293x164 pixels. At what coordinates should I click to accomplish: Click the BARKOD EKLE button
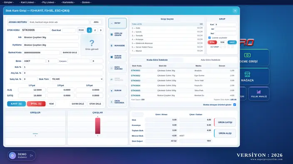70,53
